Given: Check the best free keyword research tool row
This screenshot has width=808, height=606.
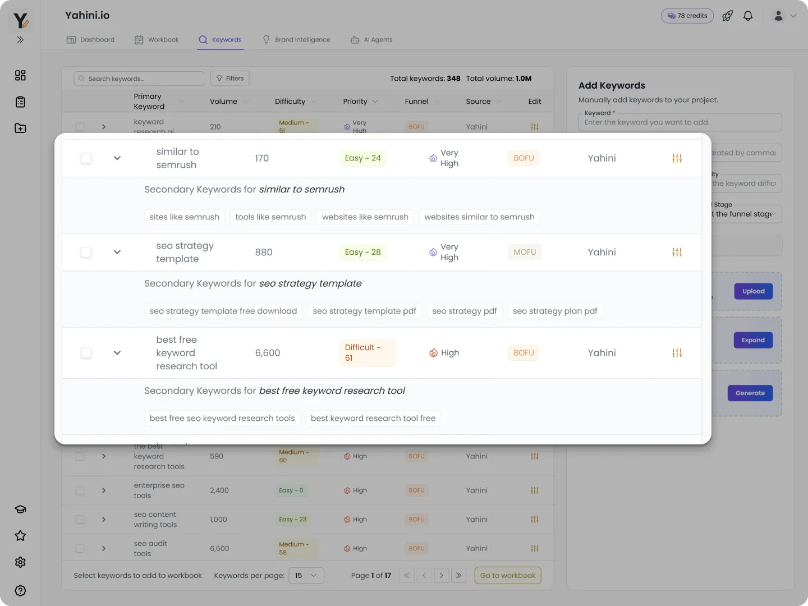Looking at the screenshot, I should 86,353.
